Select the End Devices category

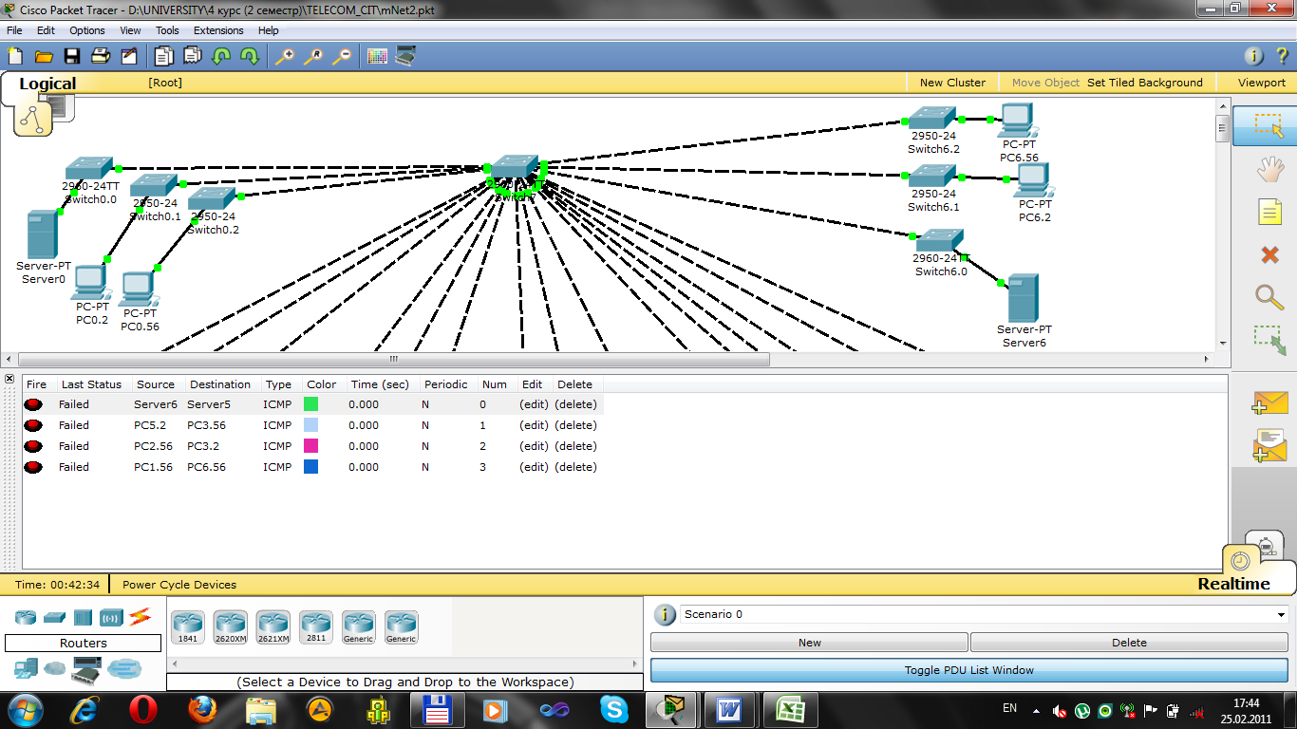click(x=26, y=668)
